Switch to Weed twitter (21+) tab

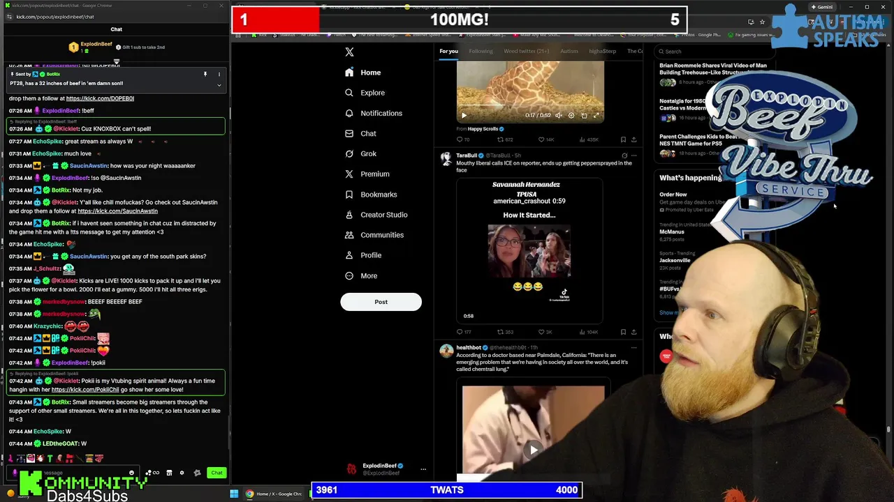(x=526, y=51)
